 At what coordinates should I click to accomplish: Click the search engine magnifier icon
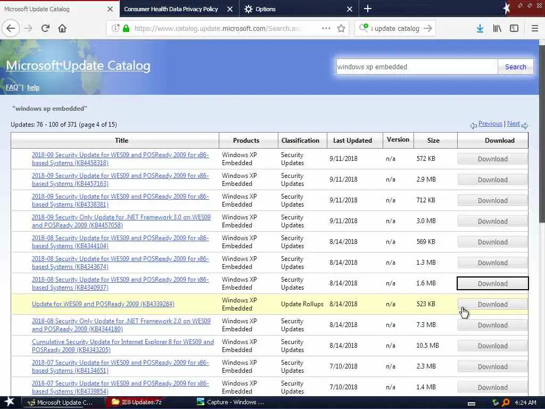point(364,28)
